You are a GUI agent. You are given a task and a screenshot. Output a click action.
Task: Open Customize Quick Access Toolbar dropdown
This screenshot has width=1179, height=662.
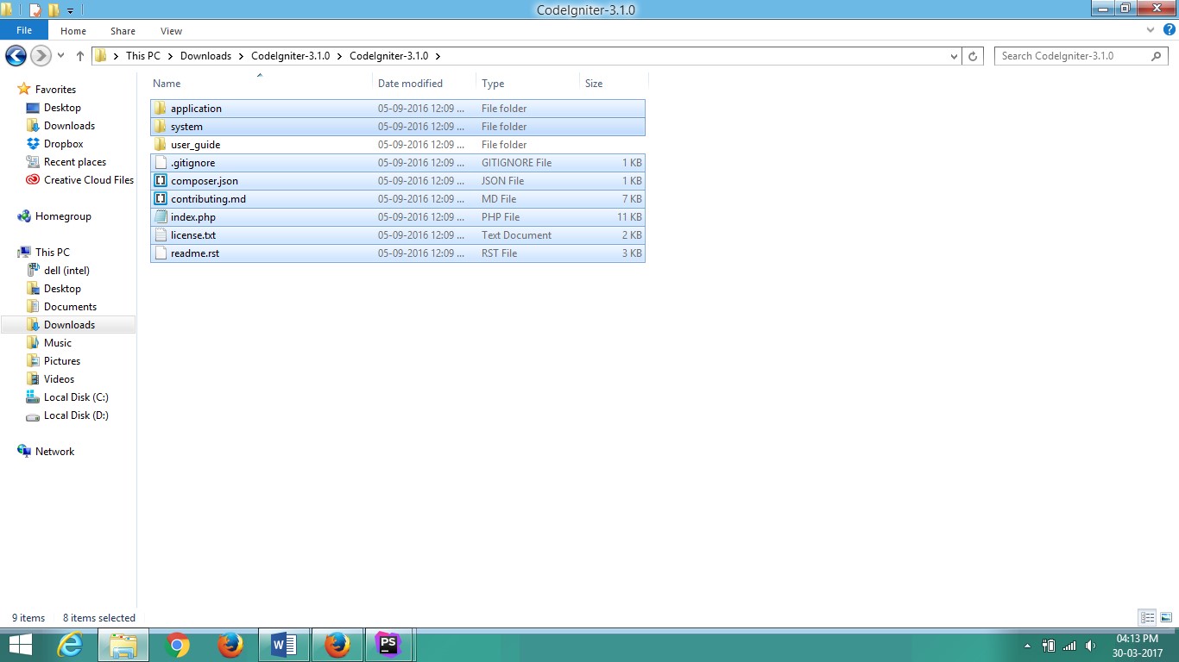70,11
